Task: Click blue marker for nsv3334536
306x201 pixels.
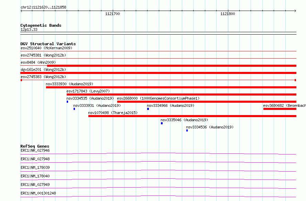Action: click(x=187, y=130)
